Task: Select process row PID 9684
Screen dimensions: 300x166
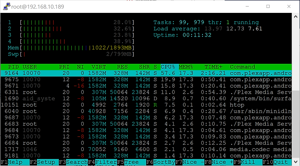Action: [x=146, y=130]
